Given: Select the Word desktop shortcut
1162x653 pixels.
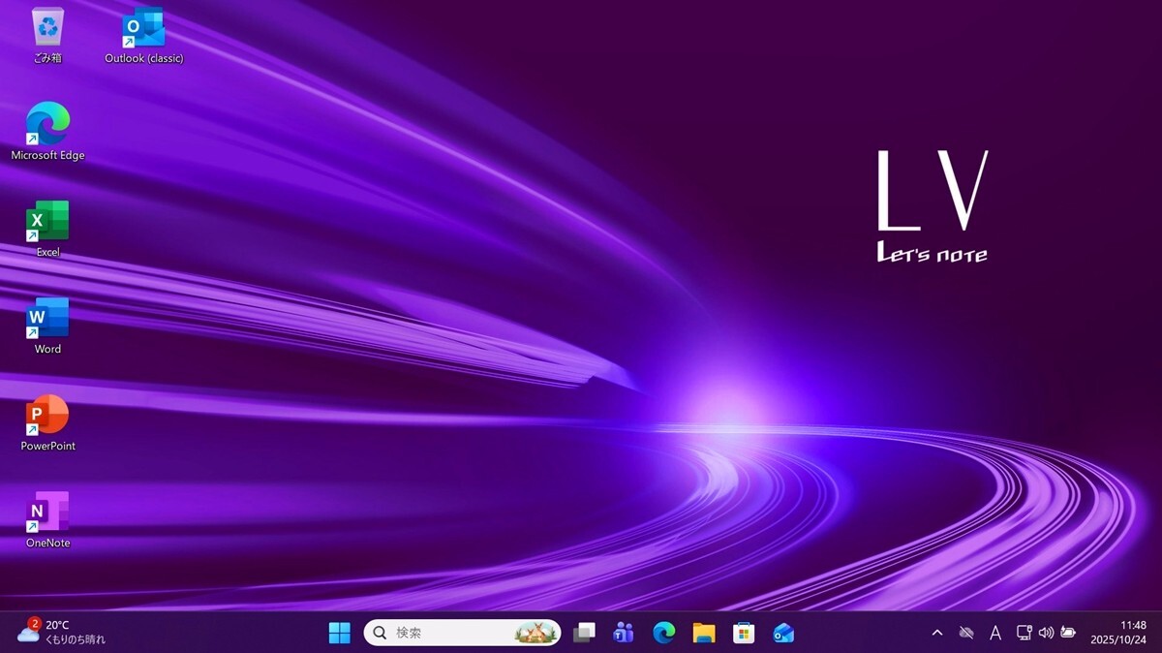Looking at the screenshot, I should [x=47, y=319].
